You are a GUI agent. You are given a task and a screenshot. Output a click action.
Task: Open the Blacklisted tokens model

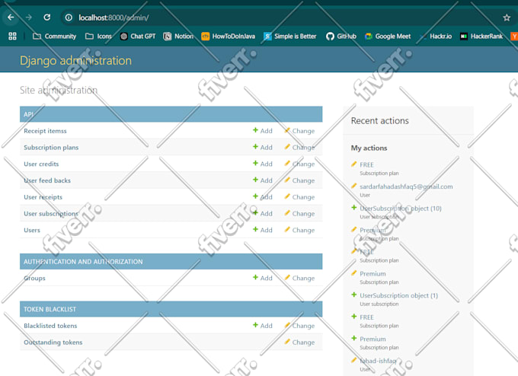[x=50, y=326]
